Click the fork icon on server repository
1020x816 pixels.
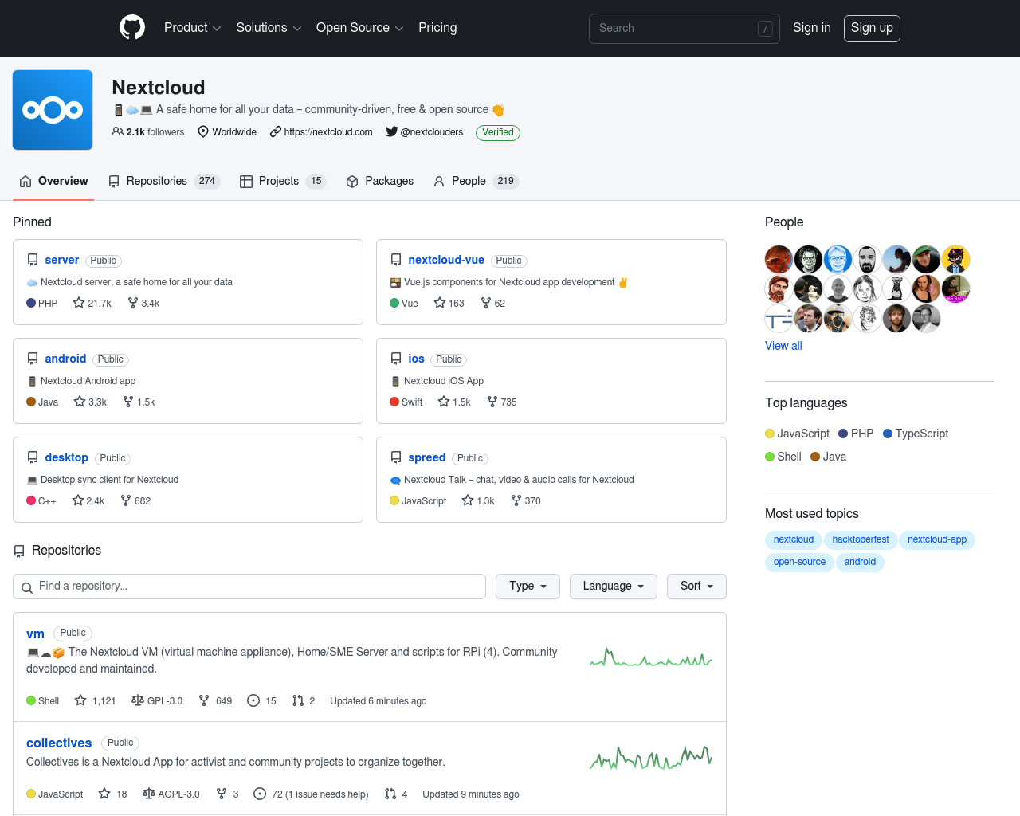click(133, 303)
